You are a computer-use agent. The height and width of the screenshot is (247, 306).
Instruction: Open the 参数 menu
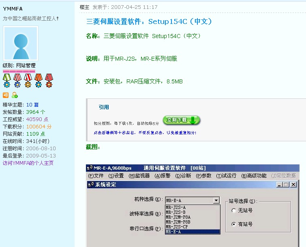coord(203,176)
